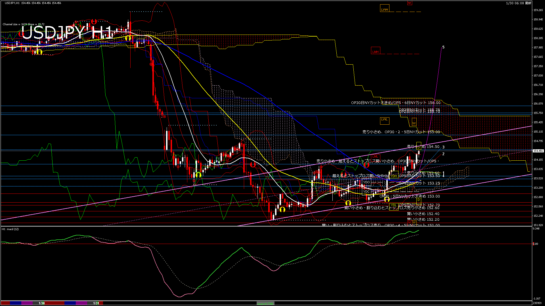This screenshot has height=306, width=545.
Task: Click the current price tag 154.456 on axis
Action: click(538, 151)
